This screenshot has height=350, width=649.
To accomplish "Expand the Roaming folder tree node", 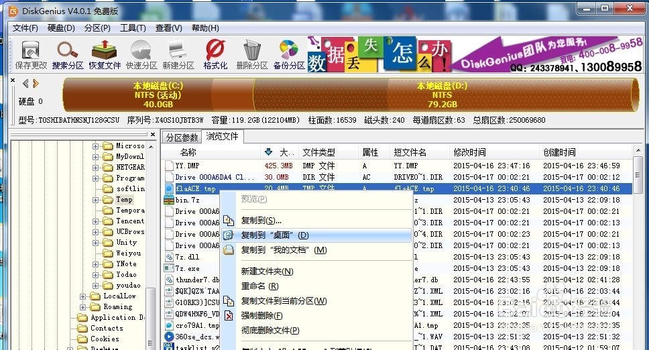I will pos(82,307).
